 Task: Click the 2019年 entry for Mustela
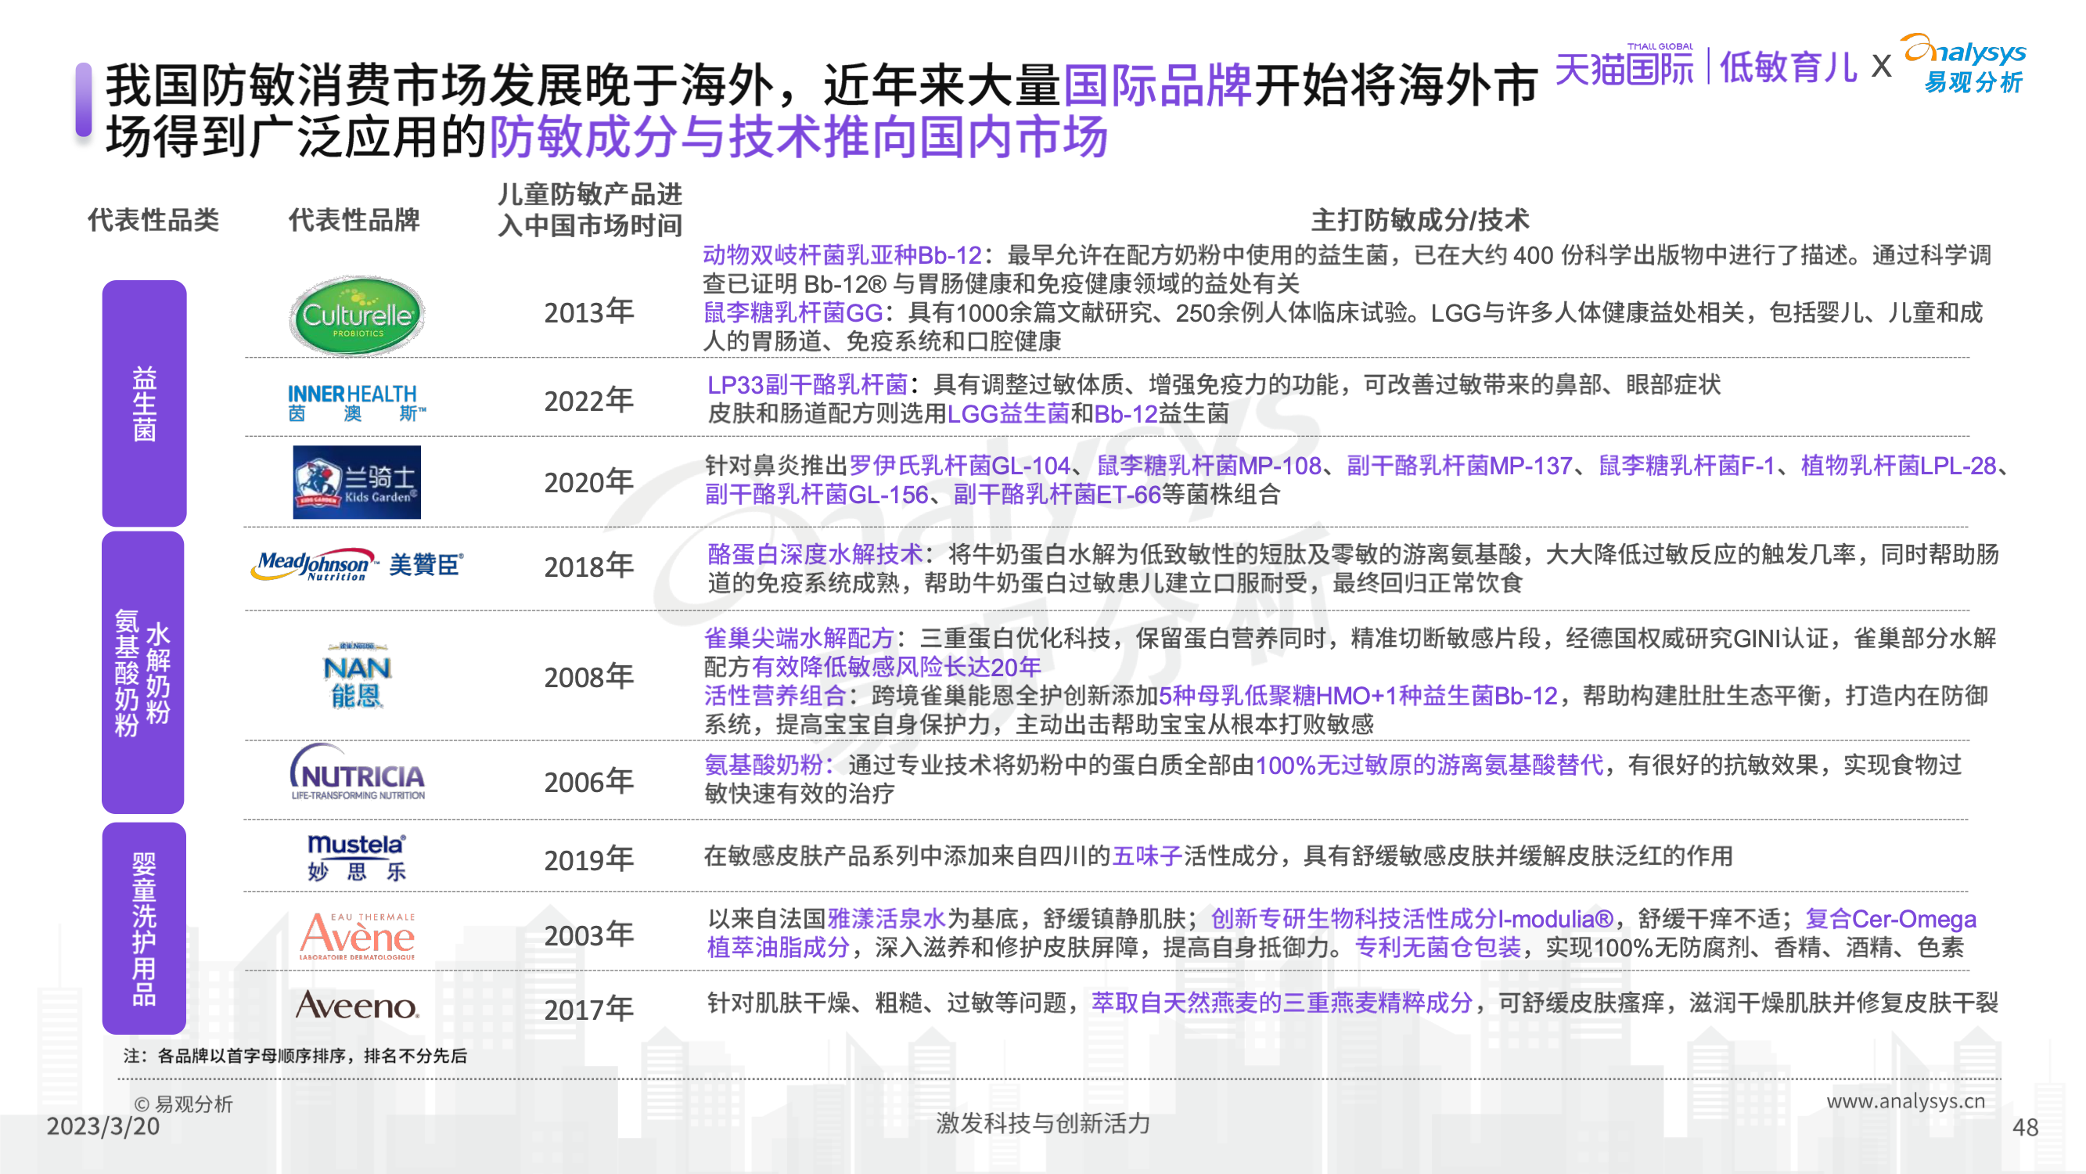point(588,859)
